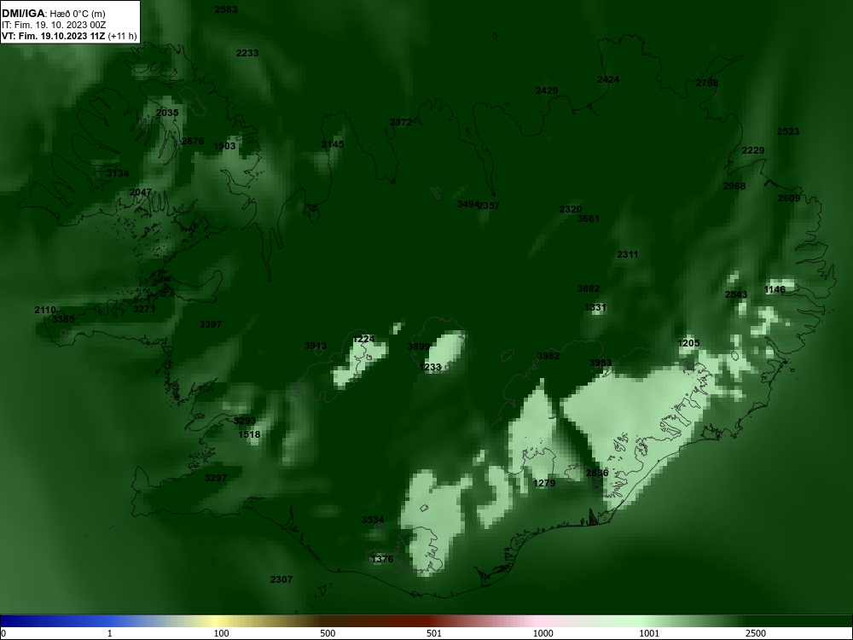Click the map value 3913
The width and height of the screenshot is (853, 640).
pyautogui.click(x=316, y=346)
